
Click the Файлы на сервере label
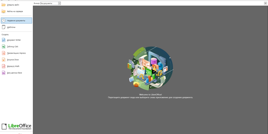point(15,11)
